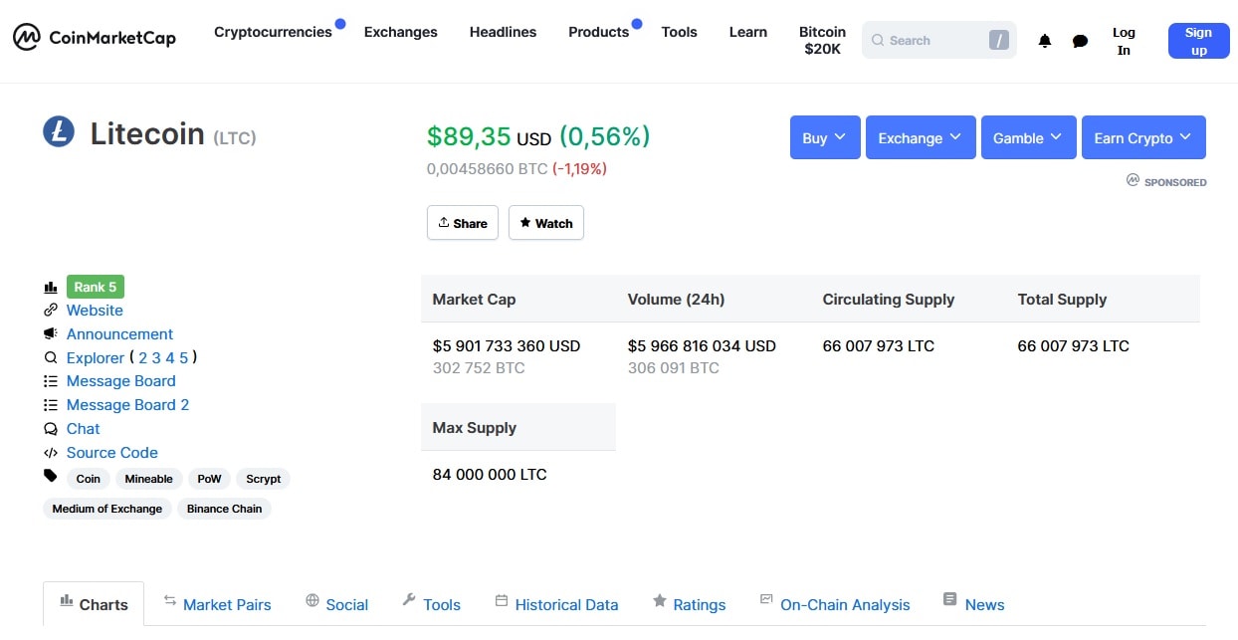This screenshot has width=1238, height=640.
Task: Click the megaphone icon beside Announcement
Action: [x=51, y=334]
